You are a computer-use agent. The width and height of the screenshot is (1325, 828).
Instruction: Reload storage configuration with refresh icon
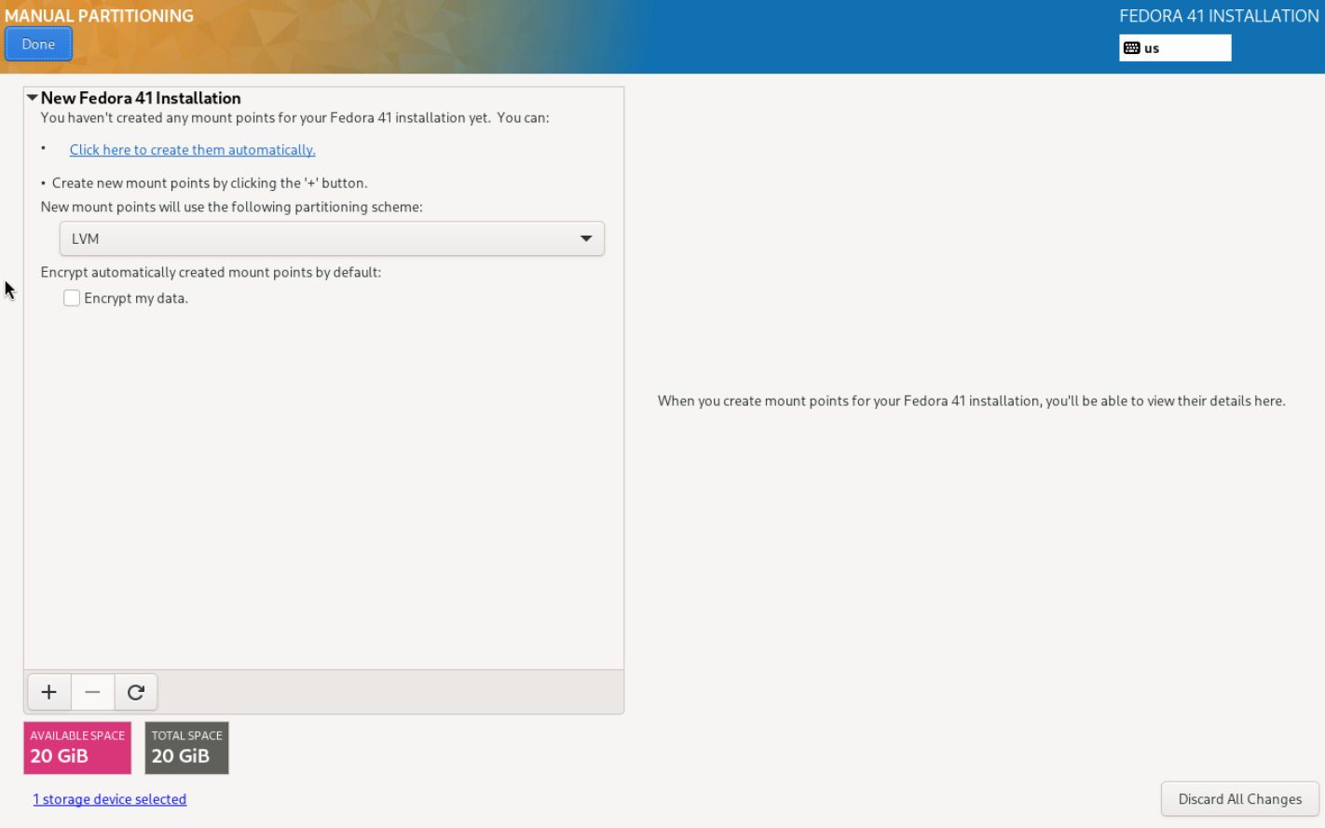[x=136, y=692]
